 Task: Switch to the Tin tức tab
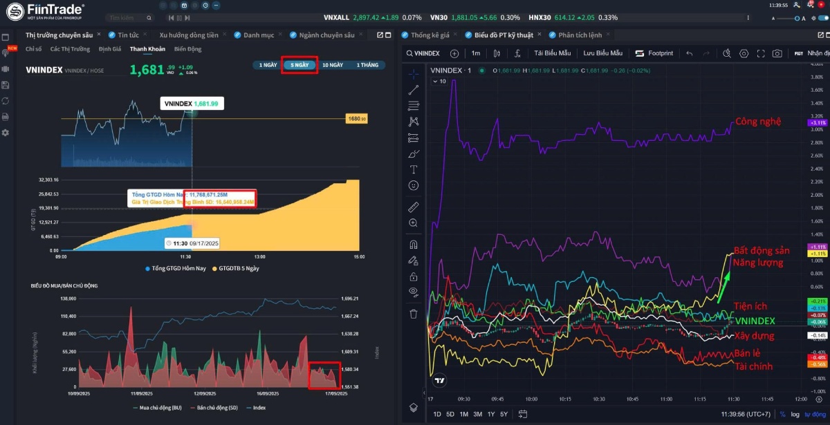pos(128,35)
